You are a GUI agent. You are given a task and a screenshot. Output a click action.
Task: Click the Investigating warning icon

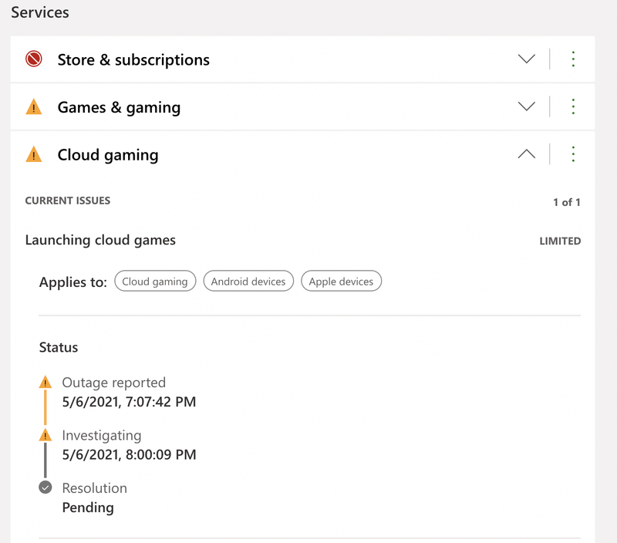pos(46,436)
